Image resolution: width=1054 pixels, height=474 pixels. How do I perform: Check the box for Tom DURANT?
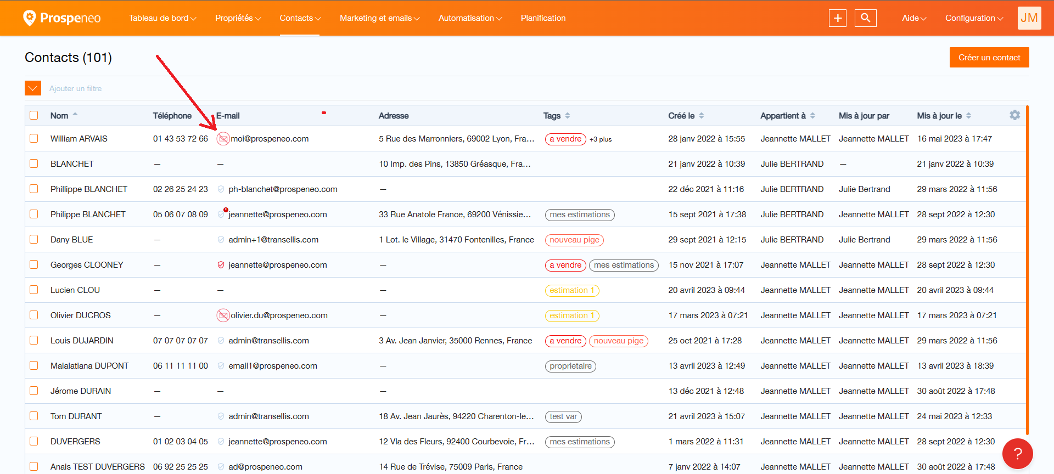point(34,416)
